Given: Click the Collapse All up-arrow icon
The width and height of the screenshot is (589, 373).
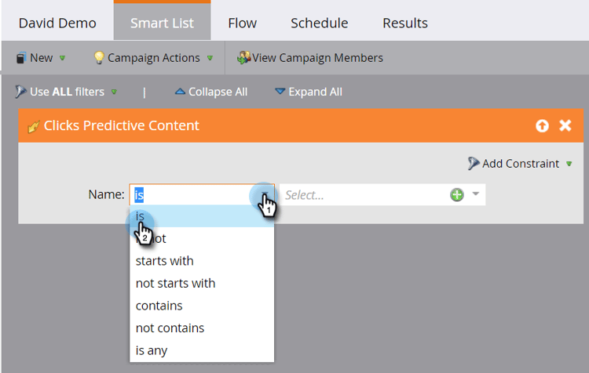Looking at the screenshot, I should point(180,92).
